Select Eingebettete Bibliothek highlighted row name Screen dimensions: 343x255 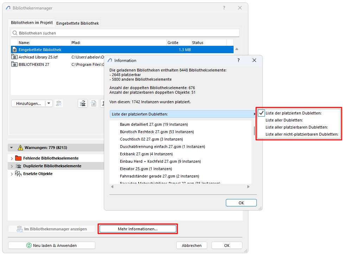click(40, 50)
